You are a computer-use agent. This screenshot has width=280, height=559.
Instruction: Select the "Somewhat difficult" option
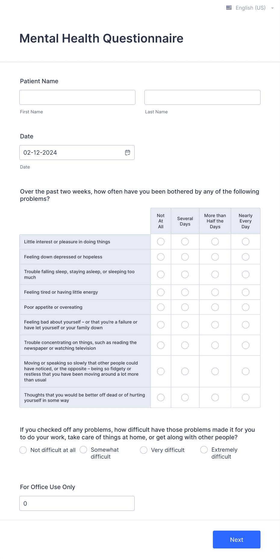pyautogui.click(x=83, y=450)
